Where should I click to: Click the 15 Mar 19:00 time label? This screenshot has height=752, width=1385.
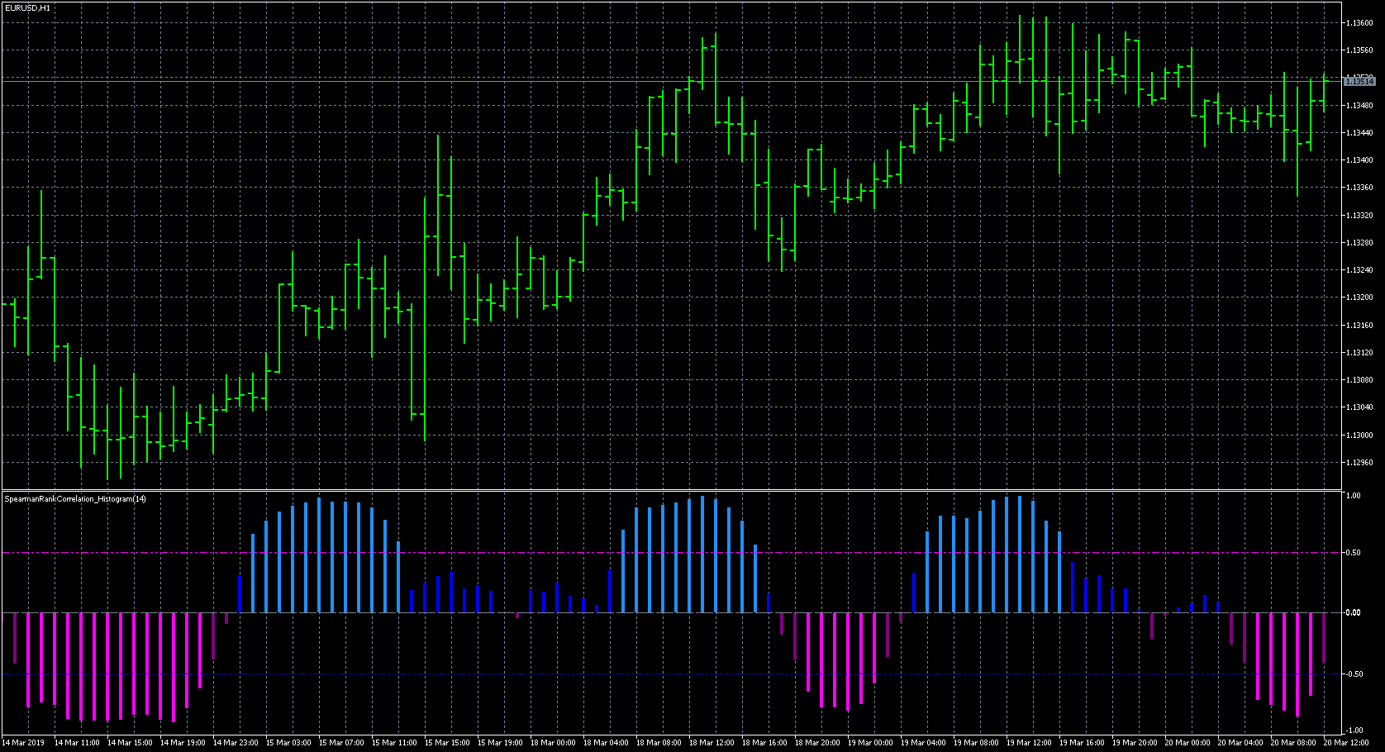[500, 743]
